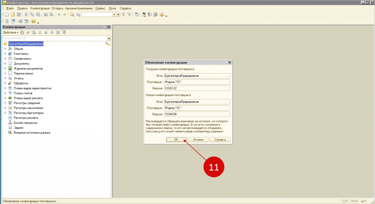Open the toolbar search combo box dropdown

click(x=114, y=15)
